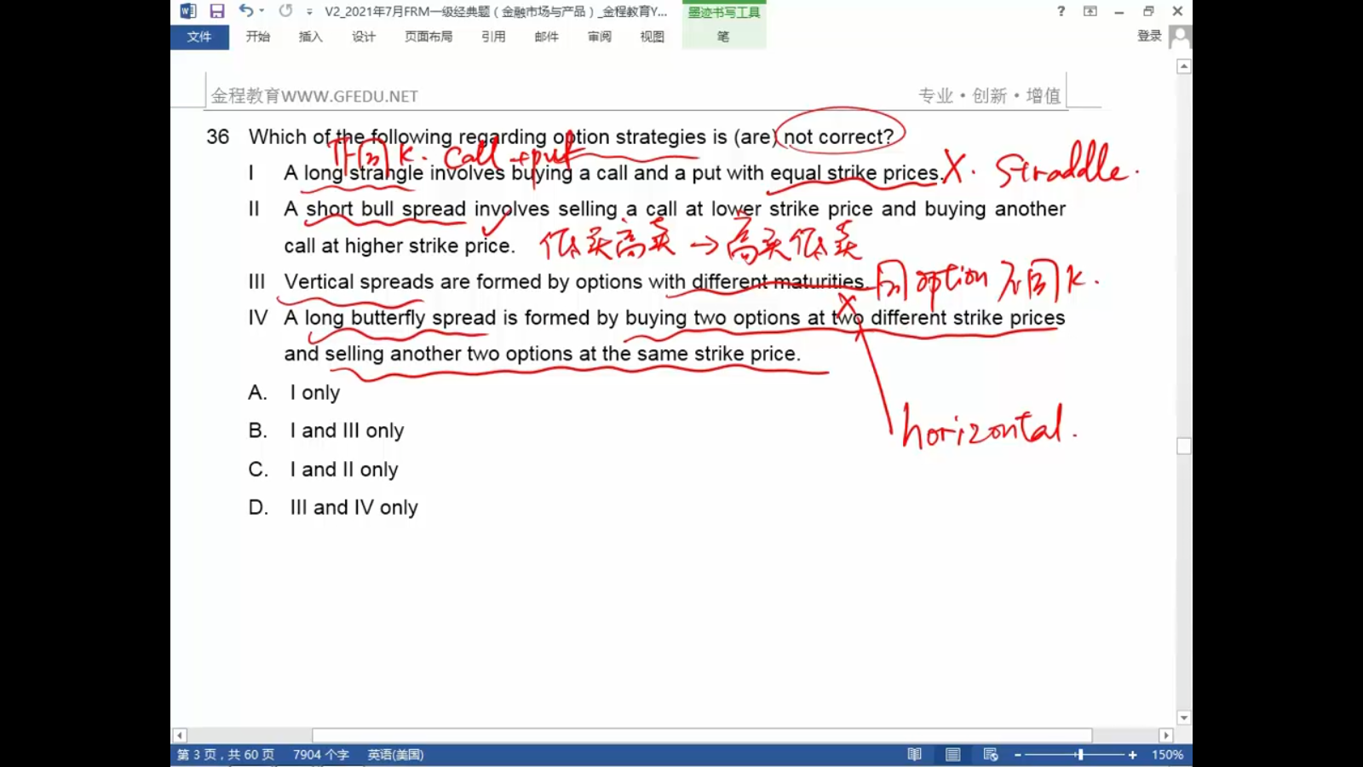Viewport: 1363px width, 767px height.
Task: Click the language indicator 英语(美国)
Action: click(395, 755)
